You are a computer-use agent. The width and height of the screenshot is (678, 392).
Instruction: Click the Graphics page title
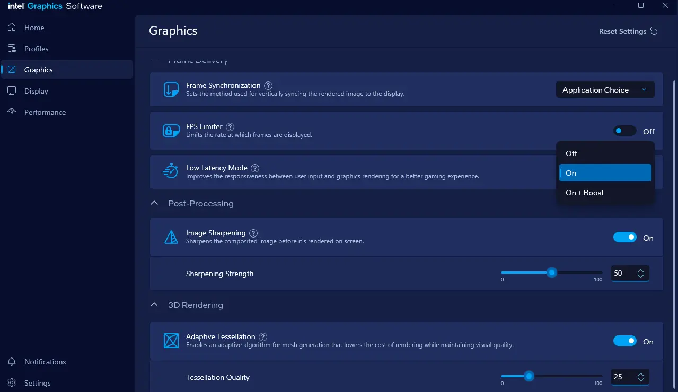(173, 31)
